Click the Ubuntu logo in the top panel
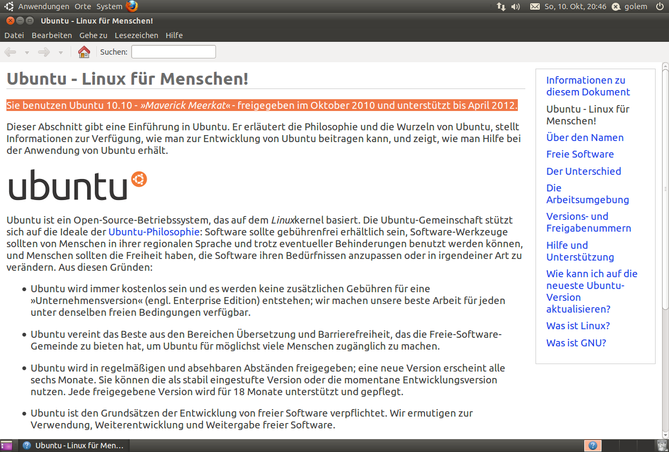Screen dimensions: 669x452 click(x=9, y=6)
